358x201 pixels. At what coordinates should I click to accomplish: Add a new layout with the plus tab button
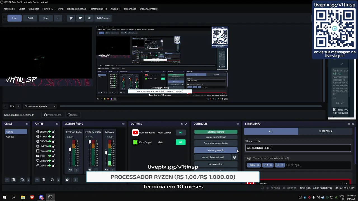pyautogui.click(x=58, y=18)
